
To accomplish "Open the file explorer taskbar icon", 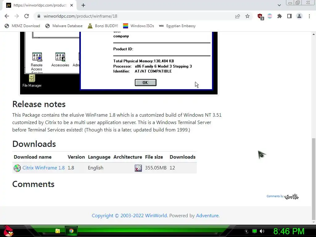I will 58,231.
